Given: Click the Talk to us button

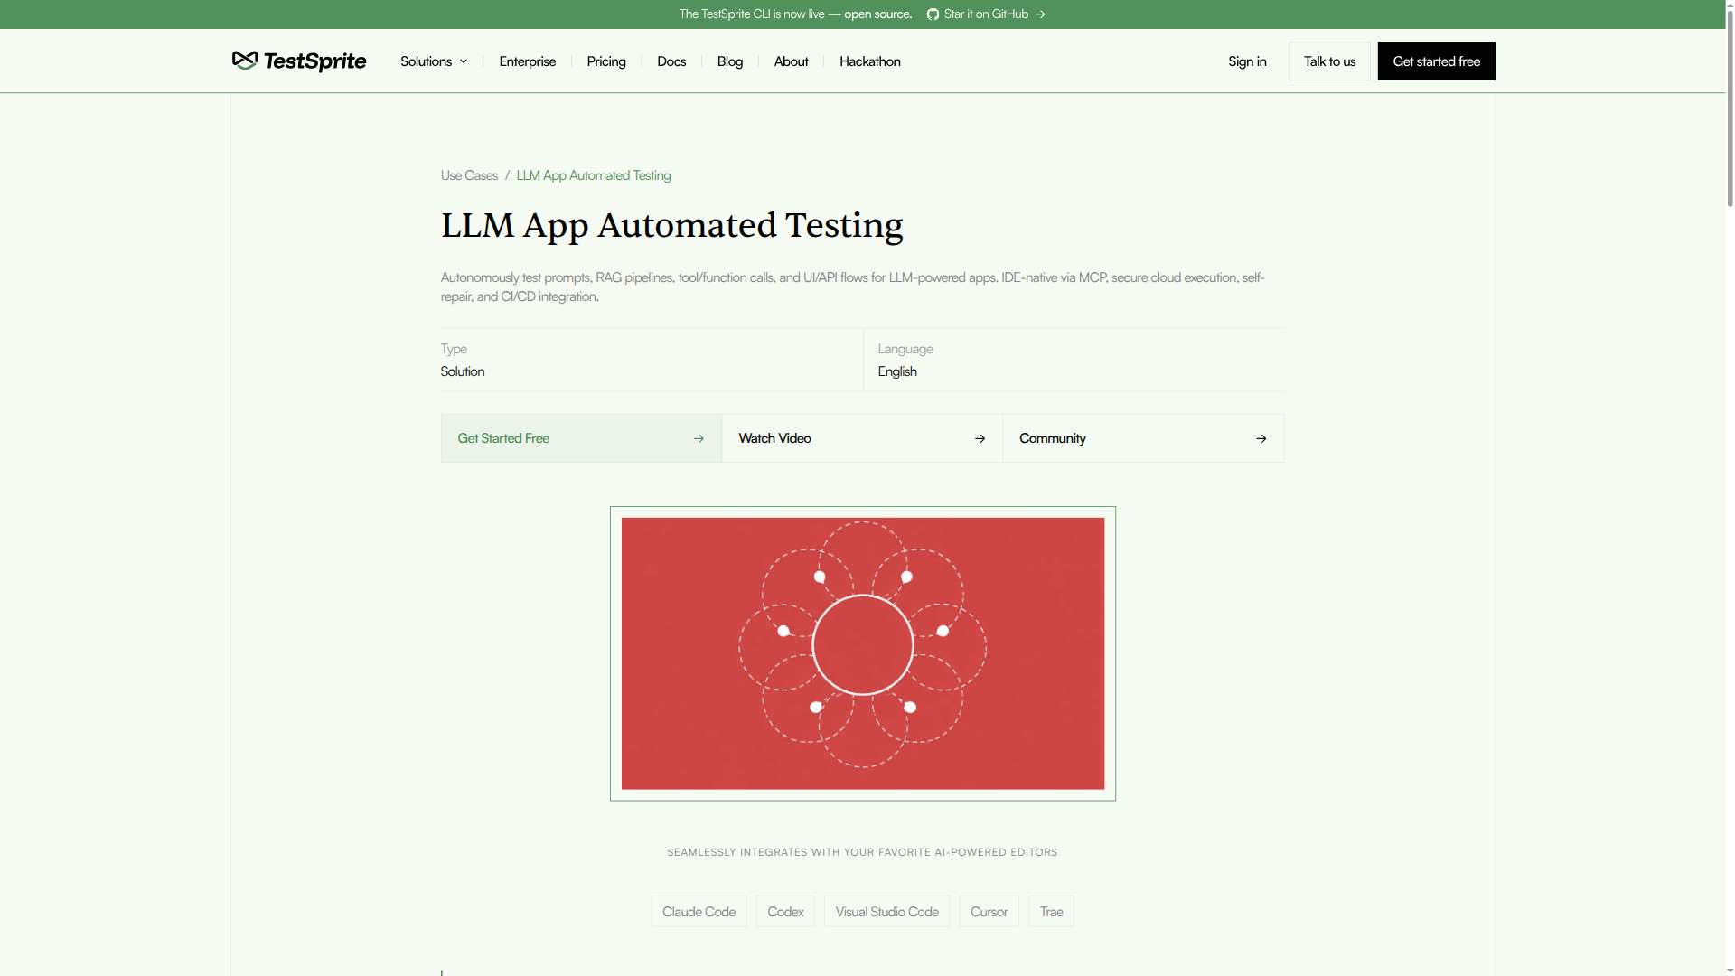Looking at the screenshot, I should pyautogui.click(x=1329, y=61).
